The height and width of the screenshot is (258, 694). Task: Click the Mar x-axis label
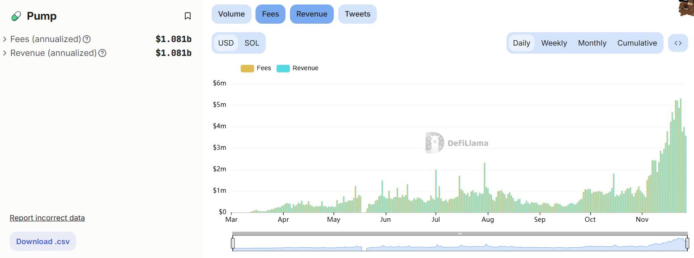pos(231,220)
